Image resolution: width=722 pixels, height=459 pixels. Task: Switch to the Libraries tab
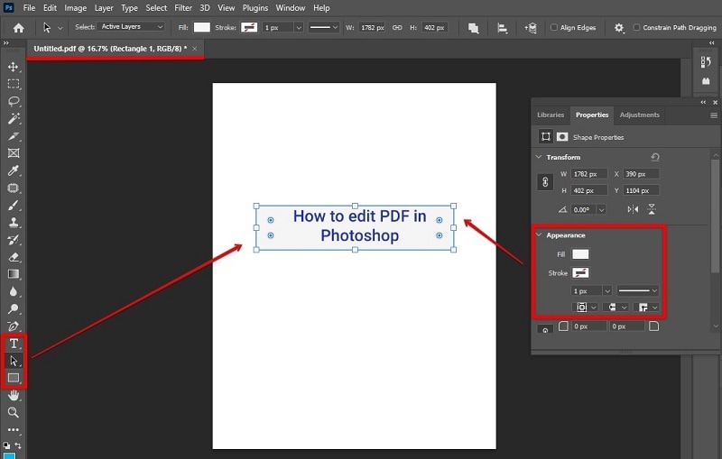click(x=551, y=115)
